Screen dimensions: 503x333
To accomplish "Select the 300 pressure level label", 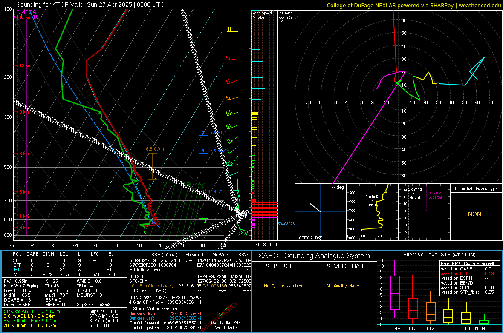I will pyautogui.click(x=7, y=117).
